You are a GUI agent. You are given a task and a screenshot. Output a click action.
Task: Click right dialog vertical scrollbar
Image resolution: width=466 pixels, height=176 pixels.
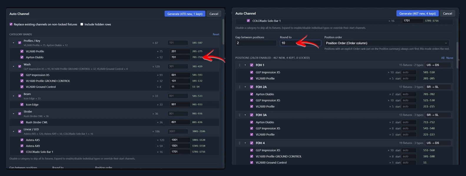pyautogui.click(x=457, y=55)
